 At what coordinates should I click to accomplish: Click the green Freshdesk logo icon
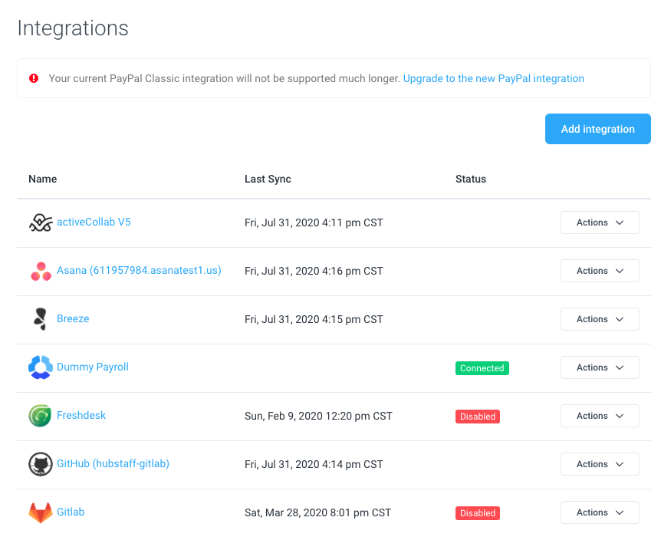pos(41,416)
